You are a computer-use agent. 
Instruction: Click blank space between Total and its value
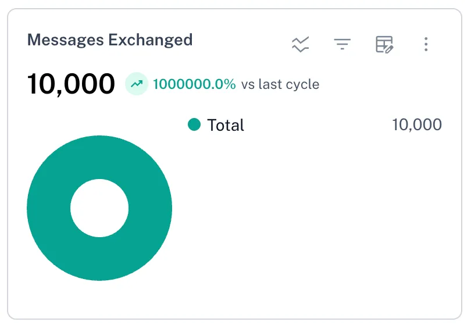click(314, 125)
